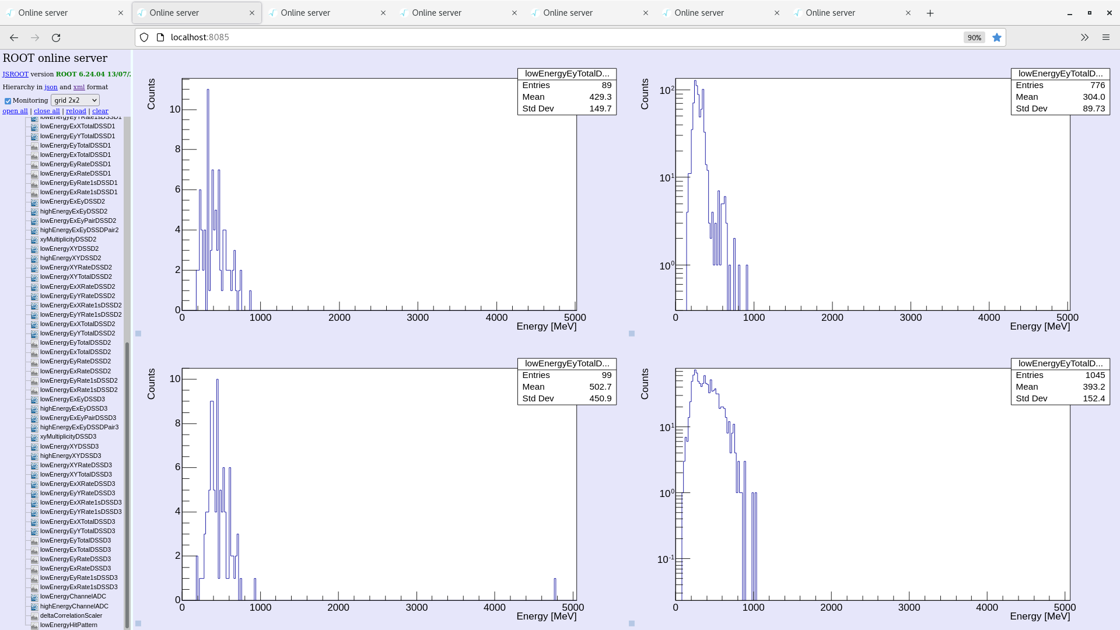Click icon beside lowEnergyHitPattern

(x=34, y=625)
